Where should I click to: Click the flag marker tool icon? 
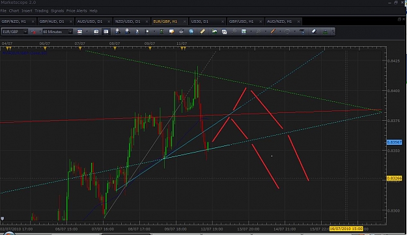[x=147, y=32]
